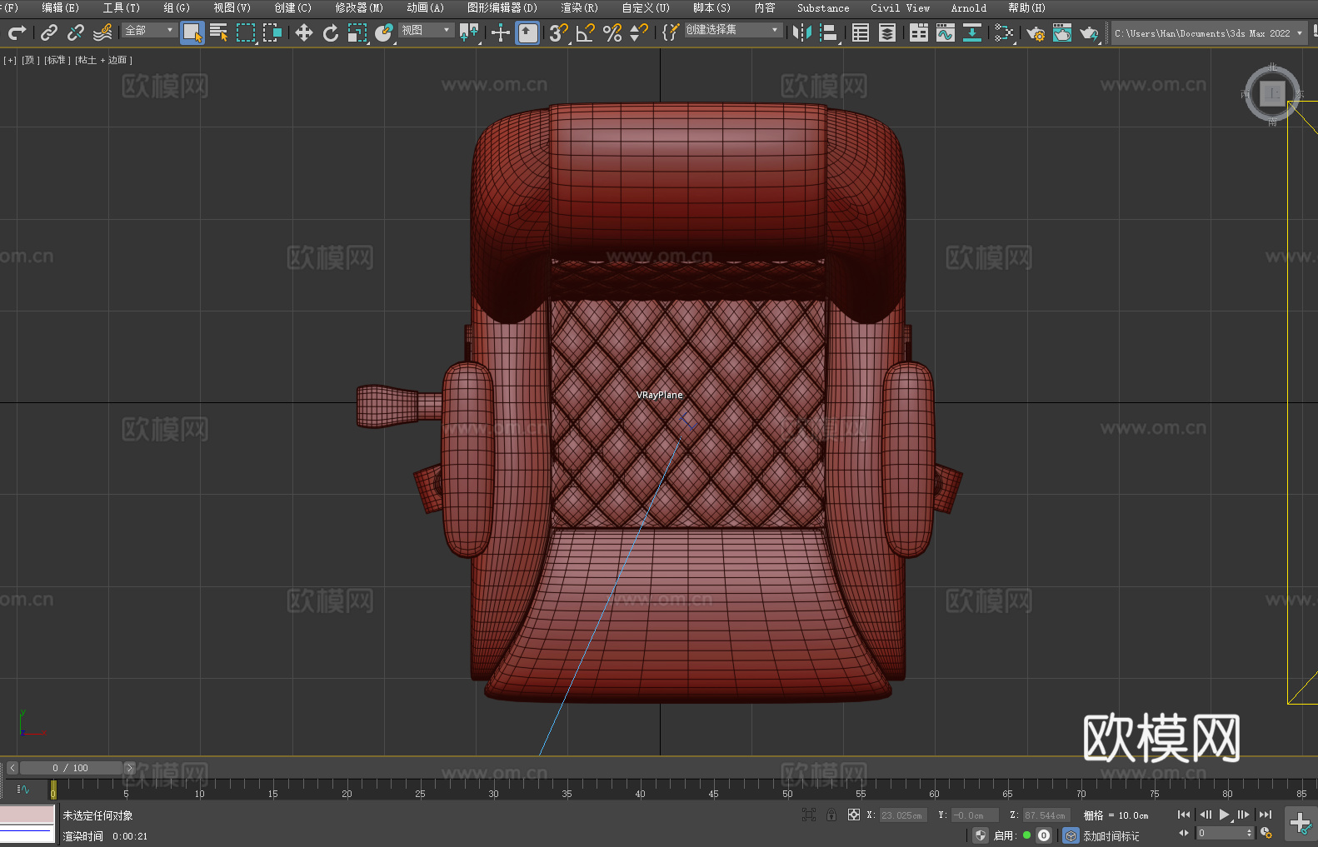Open the Schematic View
Screen dimensions: 1318x847
pos(1004,32)
